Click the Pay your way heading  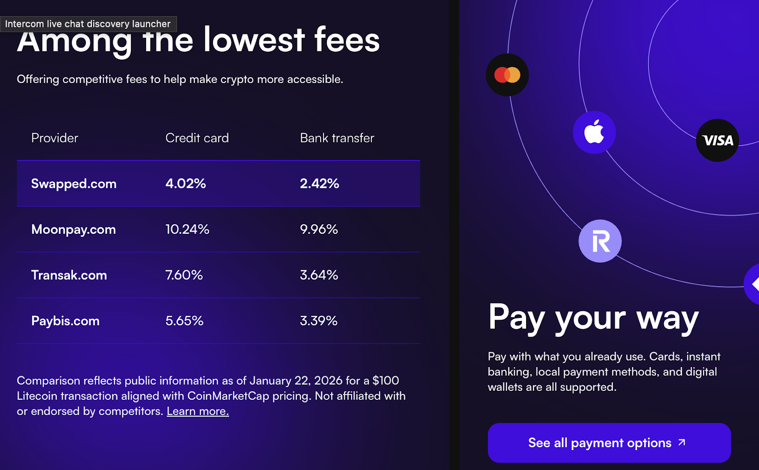click(x=593, y=318)
